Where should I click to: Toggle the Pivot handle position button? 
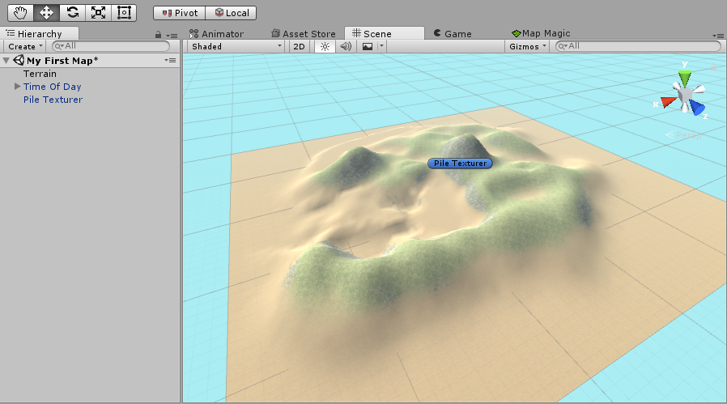180,13
